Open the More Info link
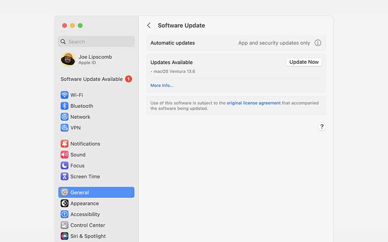Viewport: 388px width, 242px height. [162, 85]
